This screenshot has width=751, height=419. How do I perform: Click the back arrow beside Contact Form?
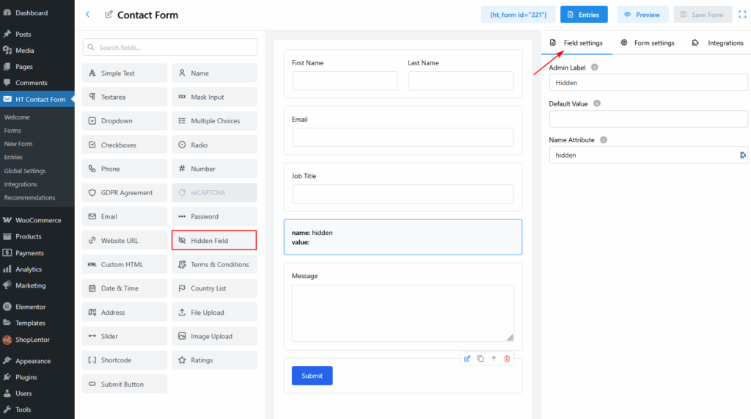pos(88,15)
